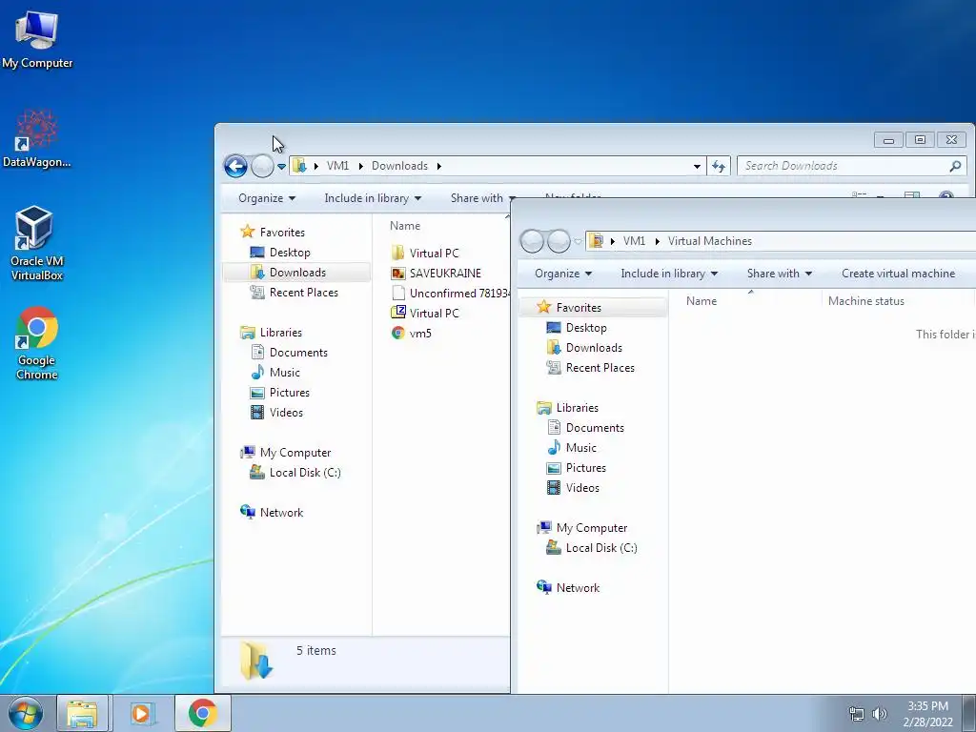This screenshot has height=732, width=976.
Task: Select Recent Places in the Virtual Machines window sidebar
Action: pyautogui.click(x=600, y=368)
